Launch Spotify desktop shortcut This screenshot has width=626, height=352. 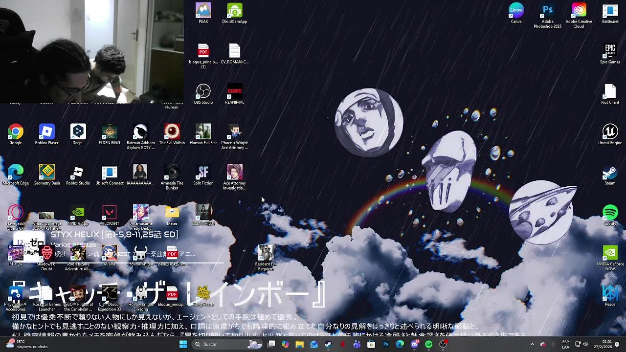(610, 216)
